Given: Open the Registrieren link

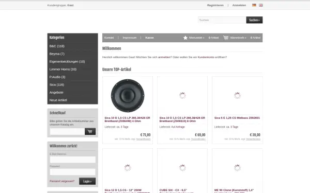Looking at the screenshot, I should pos(215,5).
